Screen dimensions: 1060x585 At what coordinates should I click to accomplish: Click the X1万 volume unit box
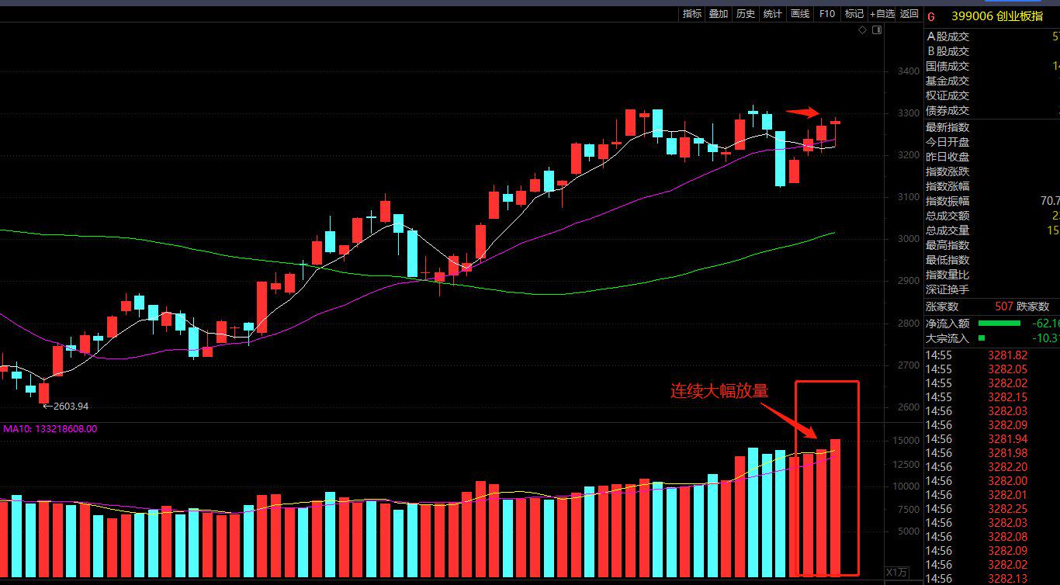click(897, 572)
